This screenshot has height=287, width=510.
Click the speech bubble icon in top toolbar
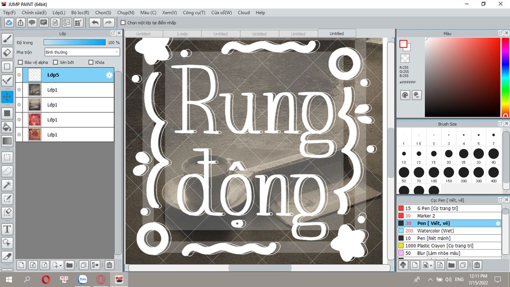[32, 22]
